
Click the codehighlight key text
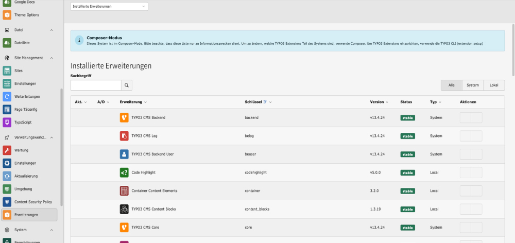click(256, 172)
